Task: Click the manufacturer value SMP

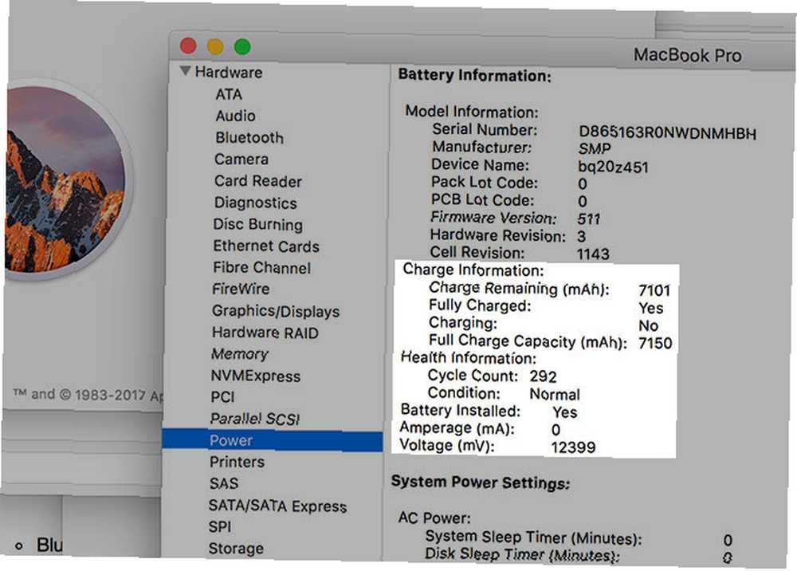Action: pyautogui.click(x=595, y=149)
